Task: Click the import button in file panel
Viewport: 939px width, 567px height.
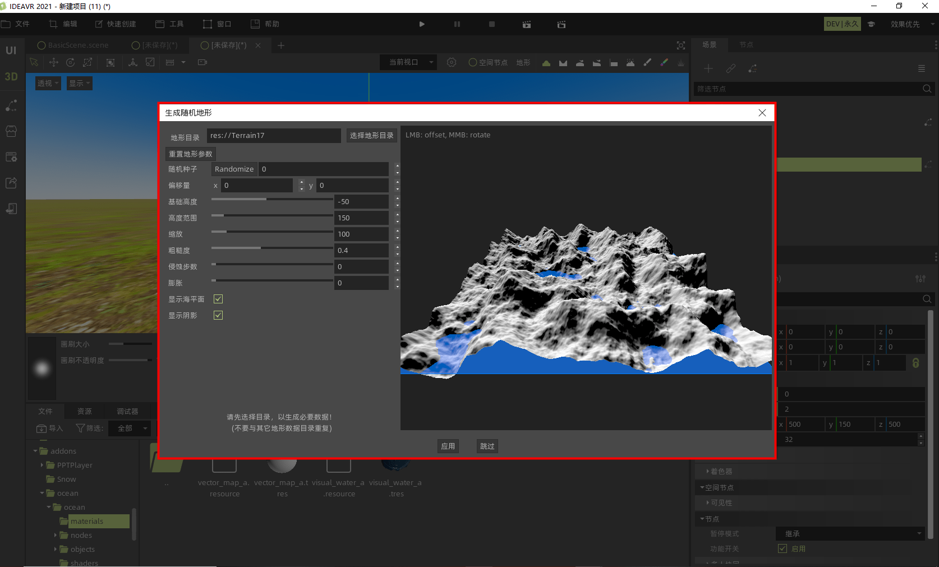Action: point(50,428)
